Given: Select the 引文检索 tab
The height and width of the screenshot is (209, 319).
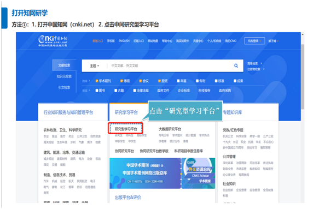Looking at the screenshot, I should [x=64, y=87].
